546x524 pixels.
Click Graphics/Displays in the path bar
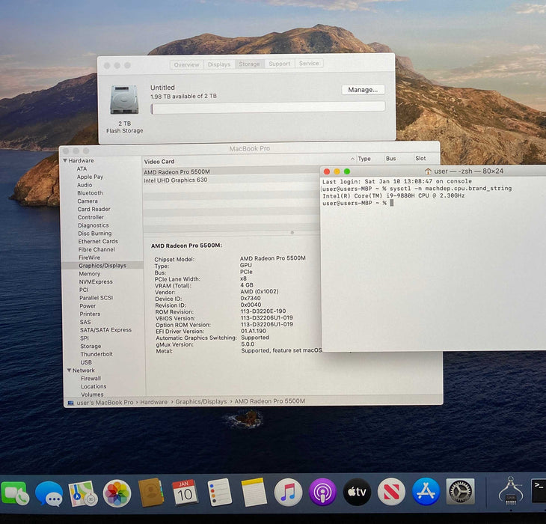[x=201, y=402]
